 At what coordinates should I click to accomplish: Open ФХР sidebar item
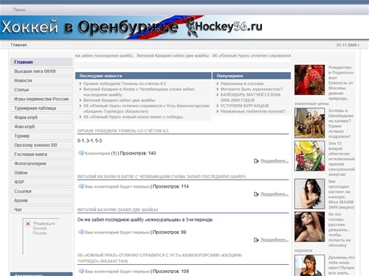click(x=41, y=182)
